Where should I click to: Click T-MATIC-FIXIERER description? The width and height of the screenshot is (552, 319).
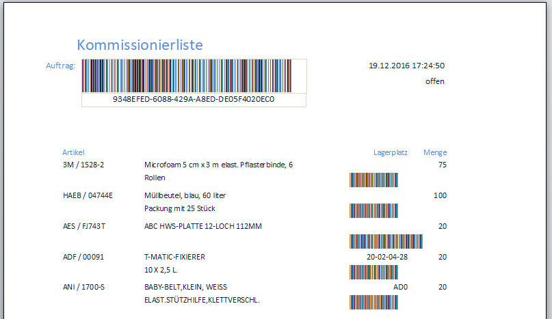[x=174, y=257]
